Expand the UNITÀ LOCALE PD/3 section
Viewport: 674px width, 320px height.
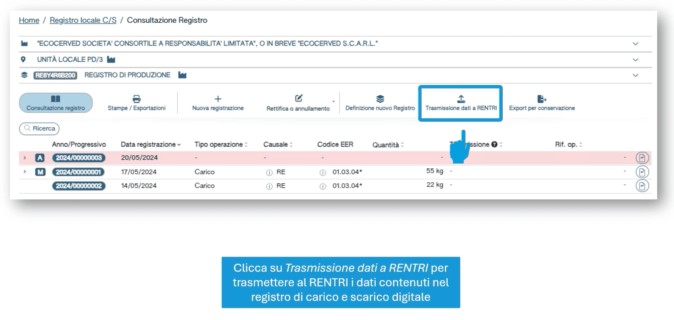tap(635, 60)
